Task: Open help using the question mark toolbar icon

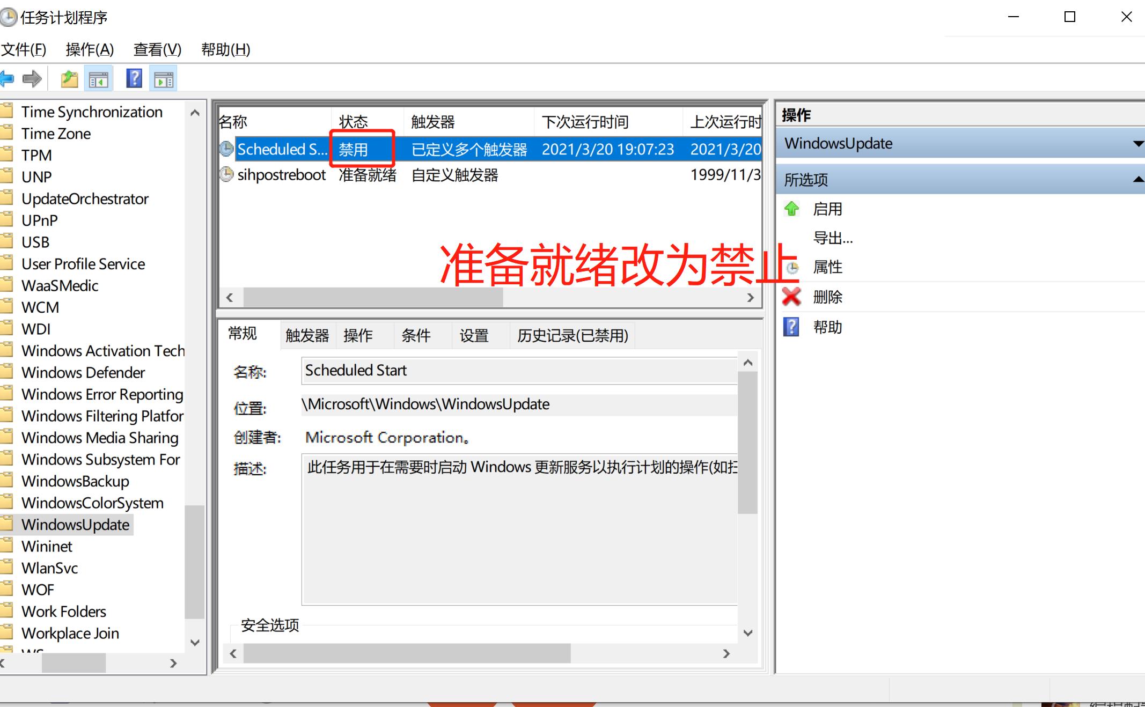Action: (x=134, y=78)
